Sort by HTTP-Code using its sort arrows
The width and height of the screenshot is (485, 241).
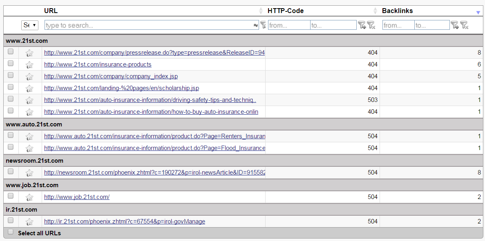tap(375, 11)
